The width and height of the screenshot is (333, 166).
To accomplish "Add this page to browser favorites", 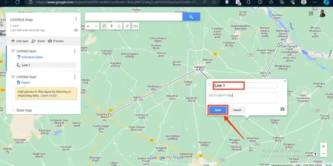I will (214, 2).
